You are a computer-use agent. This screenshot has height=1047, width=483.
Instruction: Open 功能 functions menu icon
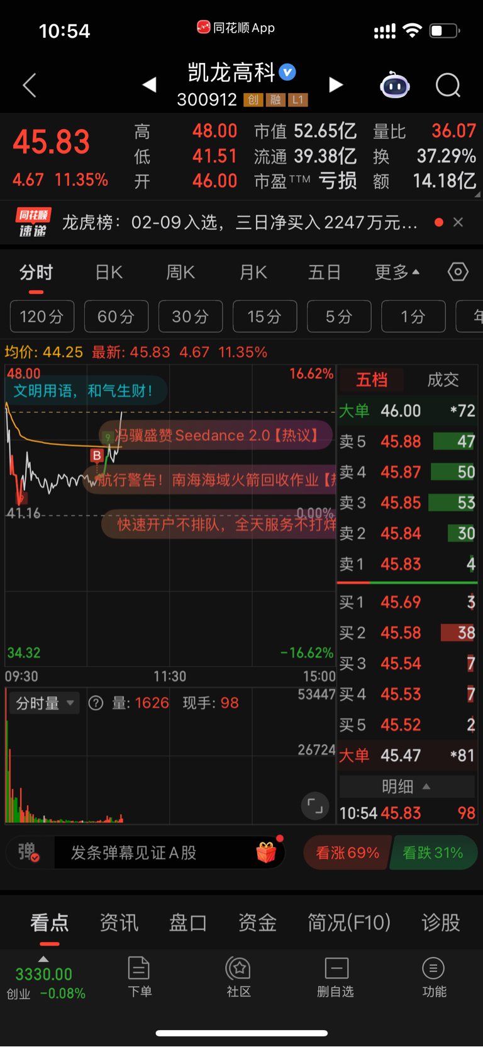434,977
